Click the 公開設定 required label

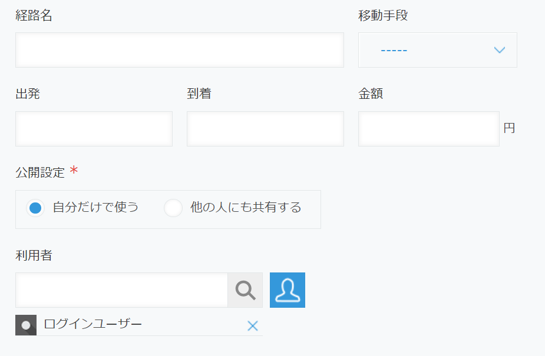click(40, 172)
